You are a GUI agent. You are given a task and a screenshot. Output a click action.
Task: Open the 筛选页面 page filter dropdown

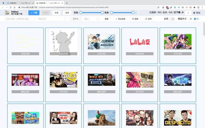52,19
